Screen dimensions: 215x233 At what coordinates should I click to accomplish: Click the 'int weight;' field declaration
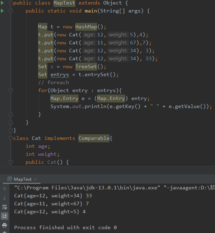pyautogui.click(x=43, y=154)
